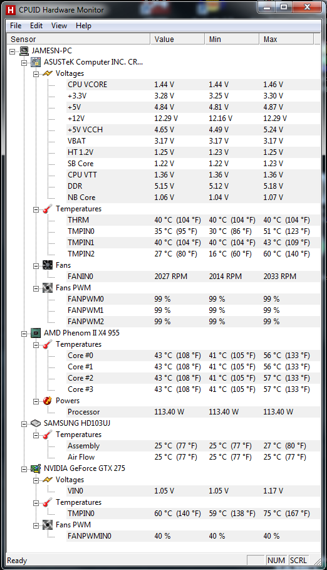Click the Max column header
This screenshot has height=570, width=327.
tap(286, 40)
